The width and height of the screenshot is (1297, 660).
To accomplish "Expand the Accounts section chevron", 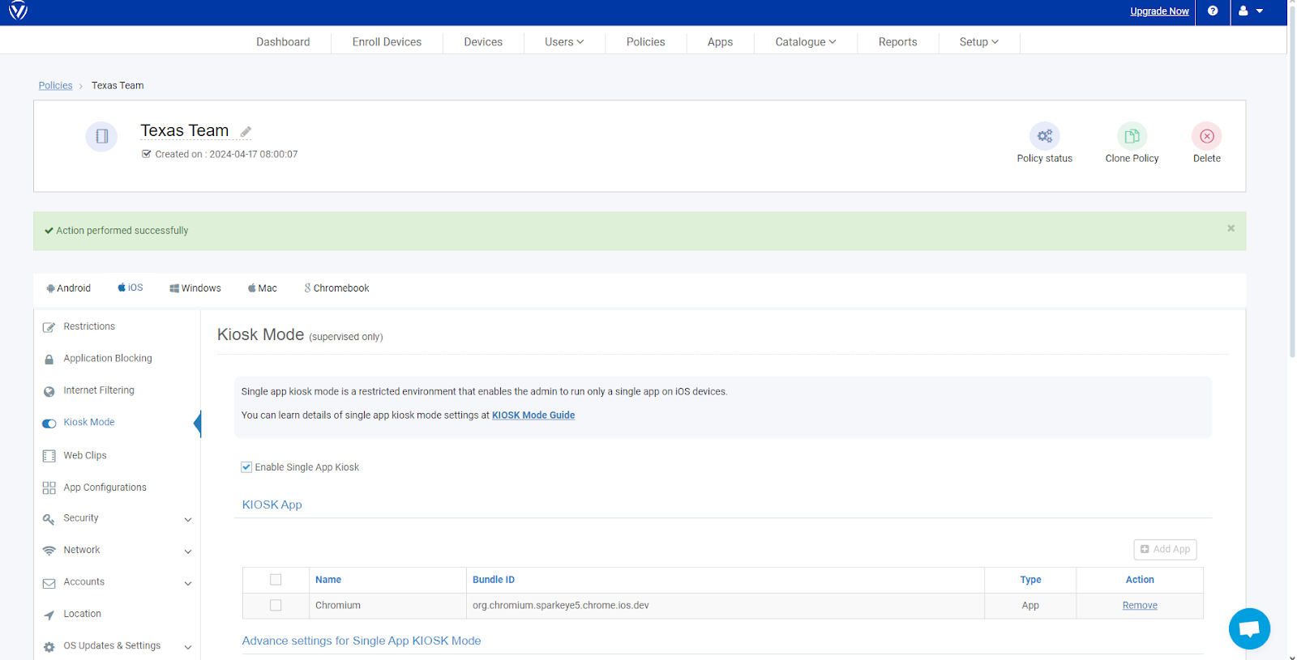I will click(188, 583).
